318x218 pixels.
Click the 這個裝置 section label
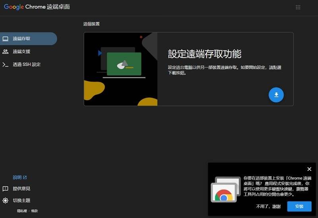(x=91, y=24)
